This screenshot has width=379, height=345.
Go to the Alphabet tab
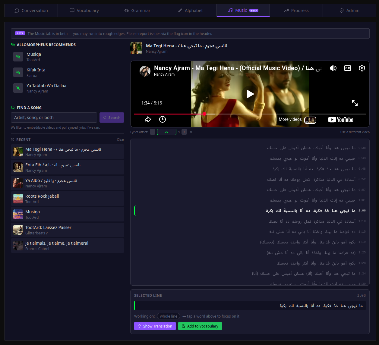pos(190,11)
